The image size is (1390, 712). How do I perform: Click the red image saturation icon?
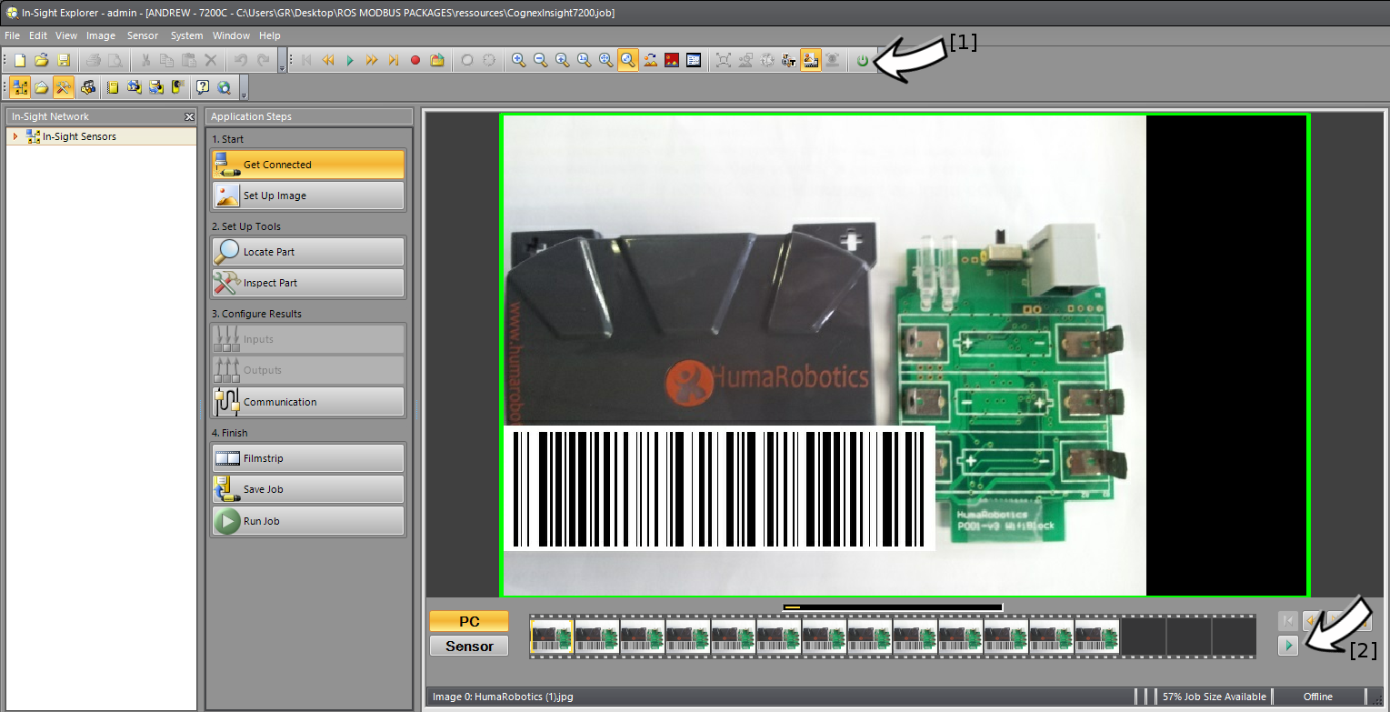[672, 60]
